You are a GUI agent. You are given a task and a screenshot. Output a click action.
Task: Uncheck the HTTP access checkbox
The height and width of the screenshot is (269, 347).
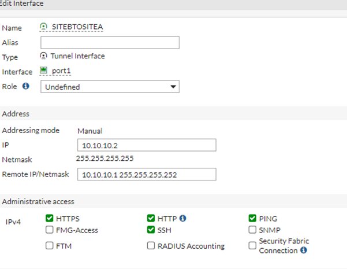click(151, 218)
